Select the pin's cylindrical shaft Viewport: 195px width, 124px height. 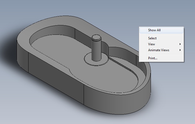click(x=96, y=50)
